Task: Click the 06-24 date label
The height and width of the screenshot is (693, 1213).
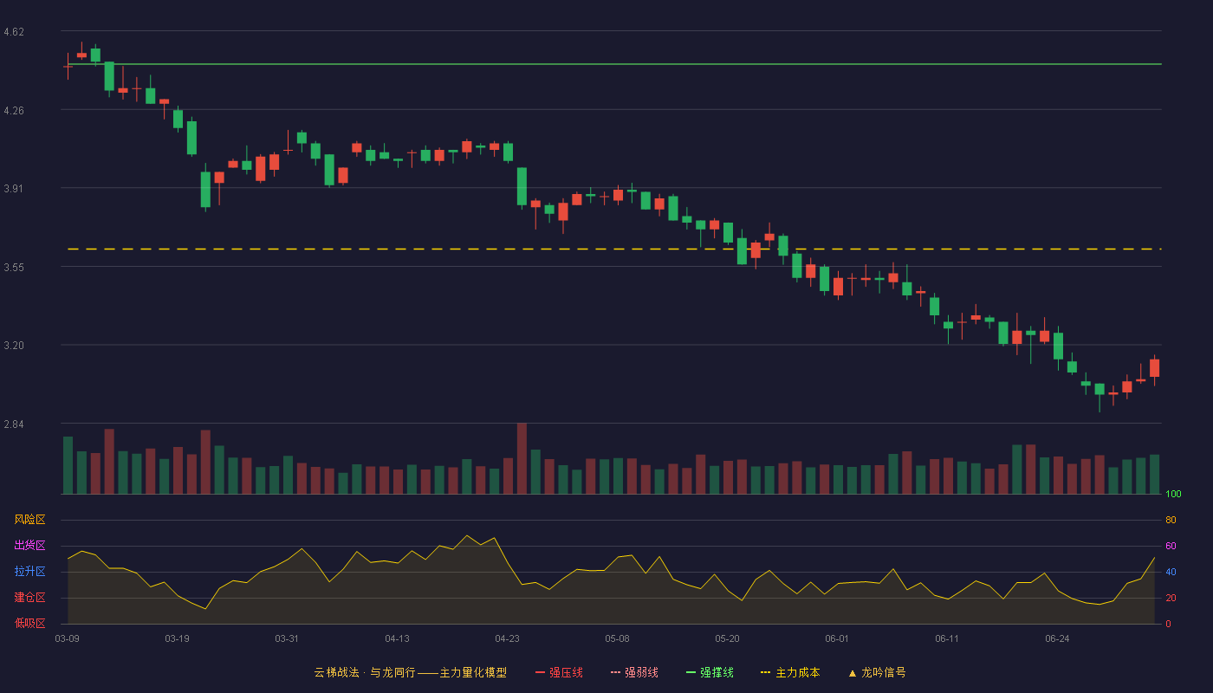Action: click(x=1057, y=638)
